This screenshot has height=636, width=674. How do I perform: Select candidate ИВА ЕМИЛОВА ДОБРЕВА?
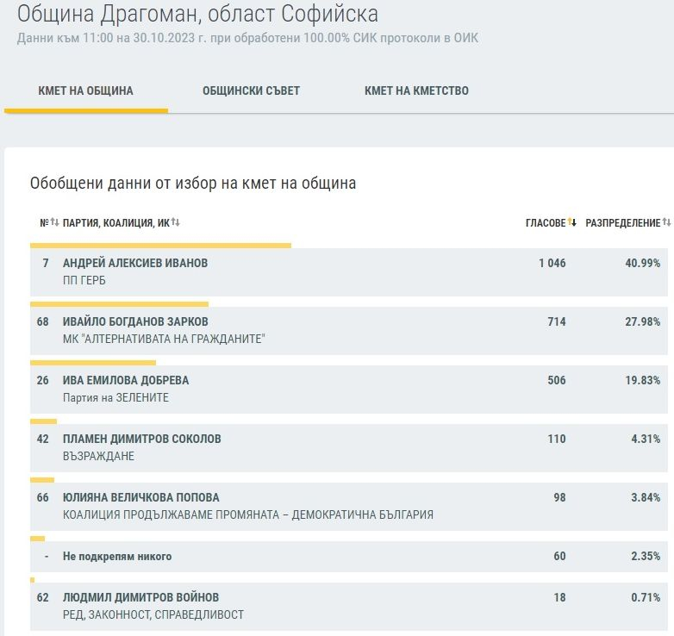click(x=126, y=380)
